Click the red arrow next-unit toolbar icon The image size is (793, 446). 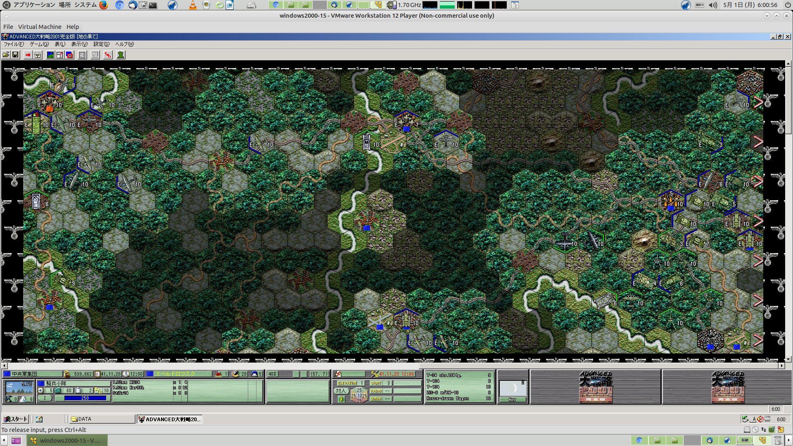coord(28,55)
